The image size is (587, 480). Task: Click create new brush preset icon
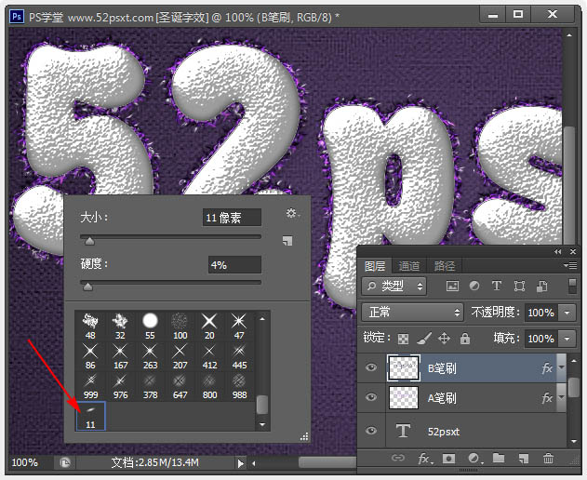(287, 240)
